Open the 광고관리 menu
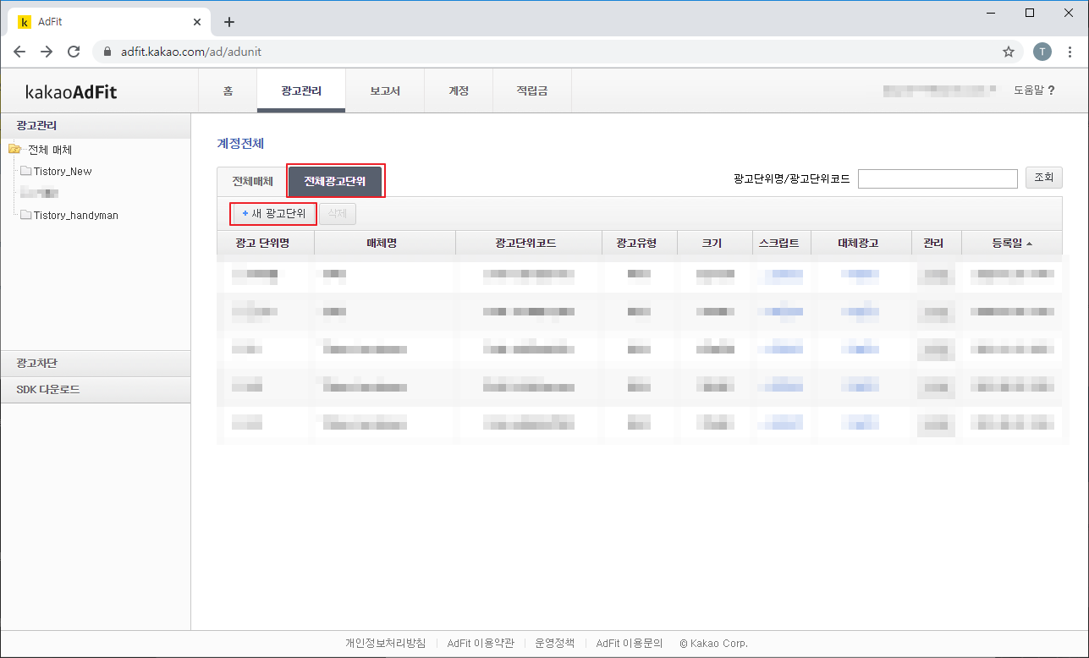The width and height of the screenshot is (1089, 658). pos(301,90)
